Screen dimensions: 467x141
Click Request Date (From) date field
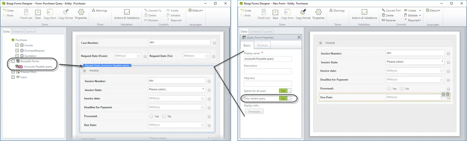(x=128, y=56)
